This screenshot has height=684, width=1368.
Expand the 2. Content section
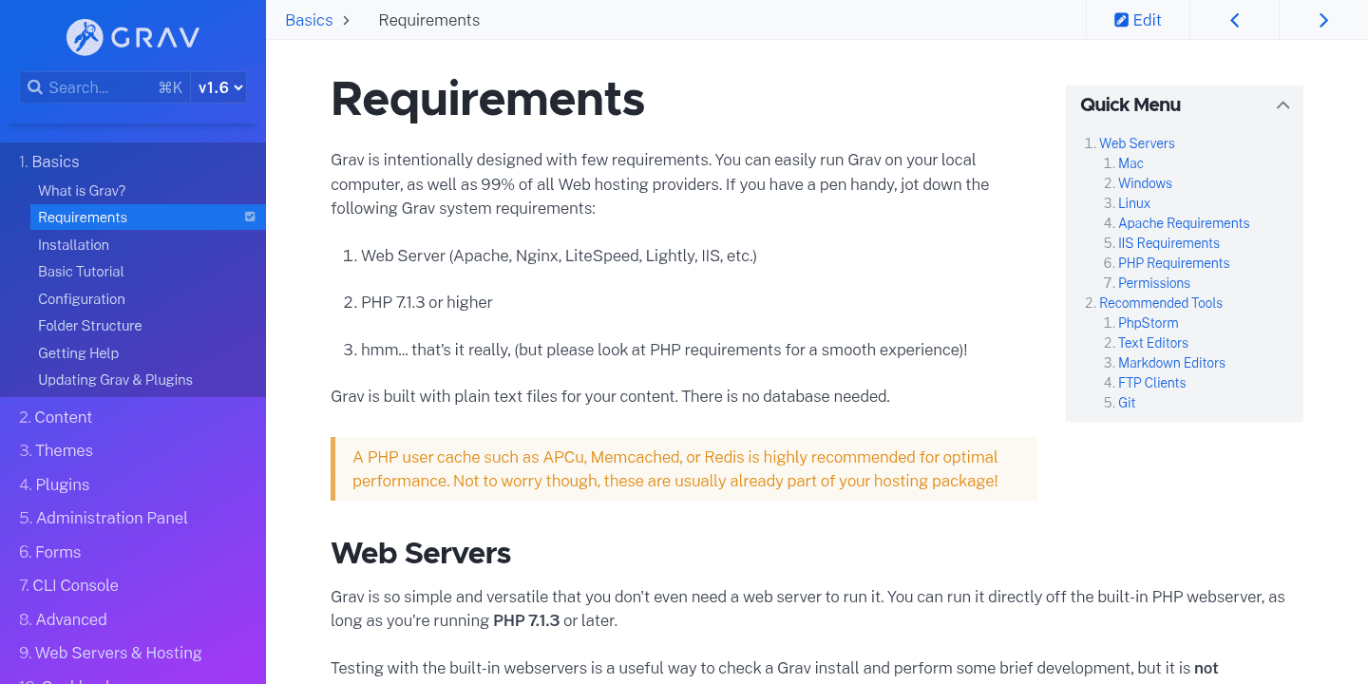pos(57,417)
